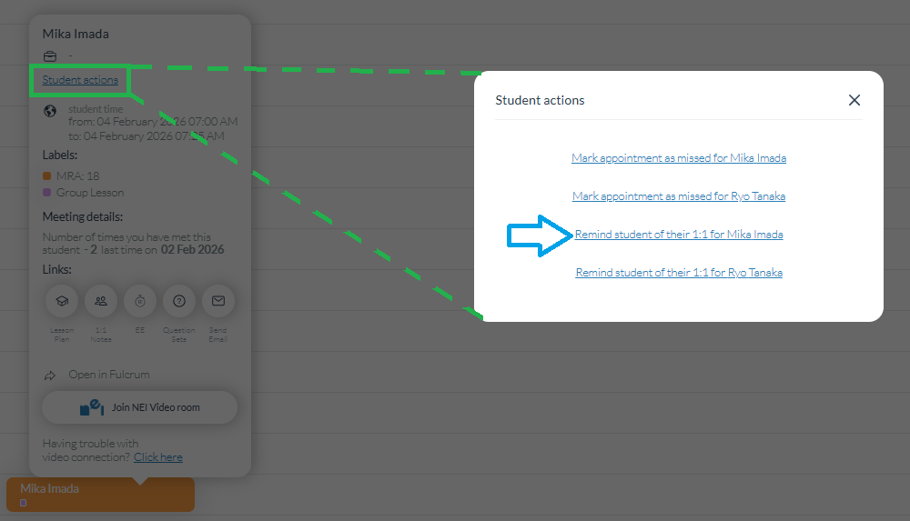Click here for video connection trouble
The height and width of the screenshot is (521, 910).
(x=157, y=457)
